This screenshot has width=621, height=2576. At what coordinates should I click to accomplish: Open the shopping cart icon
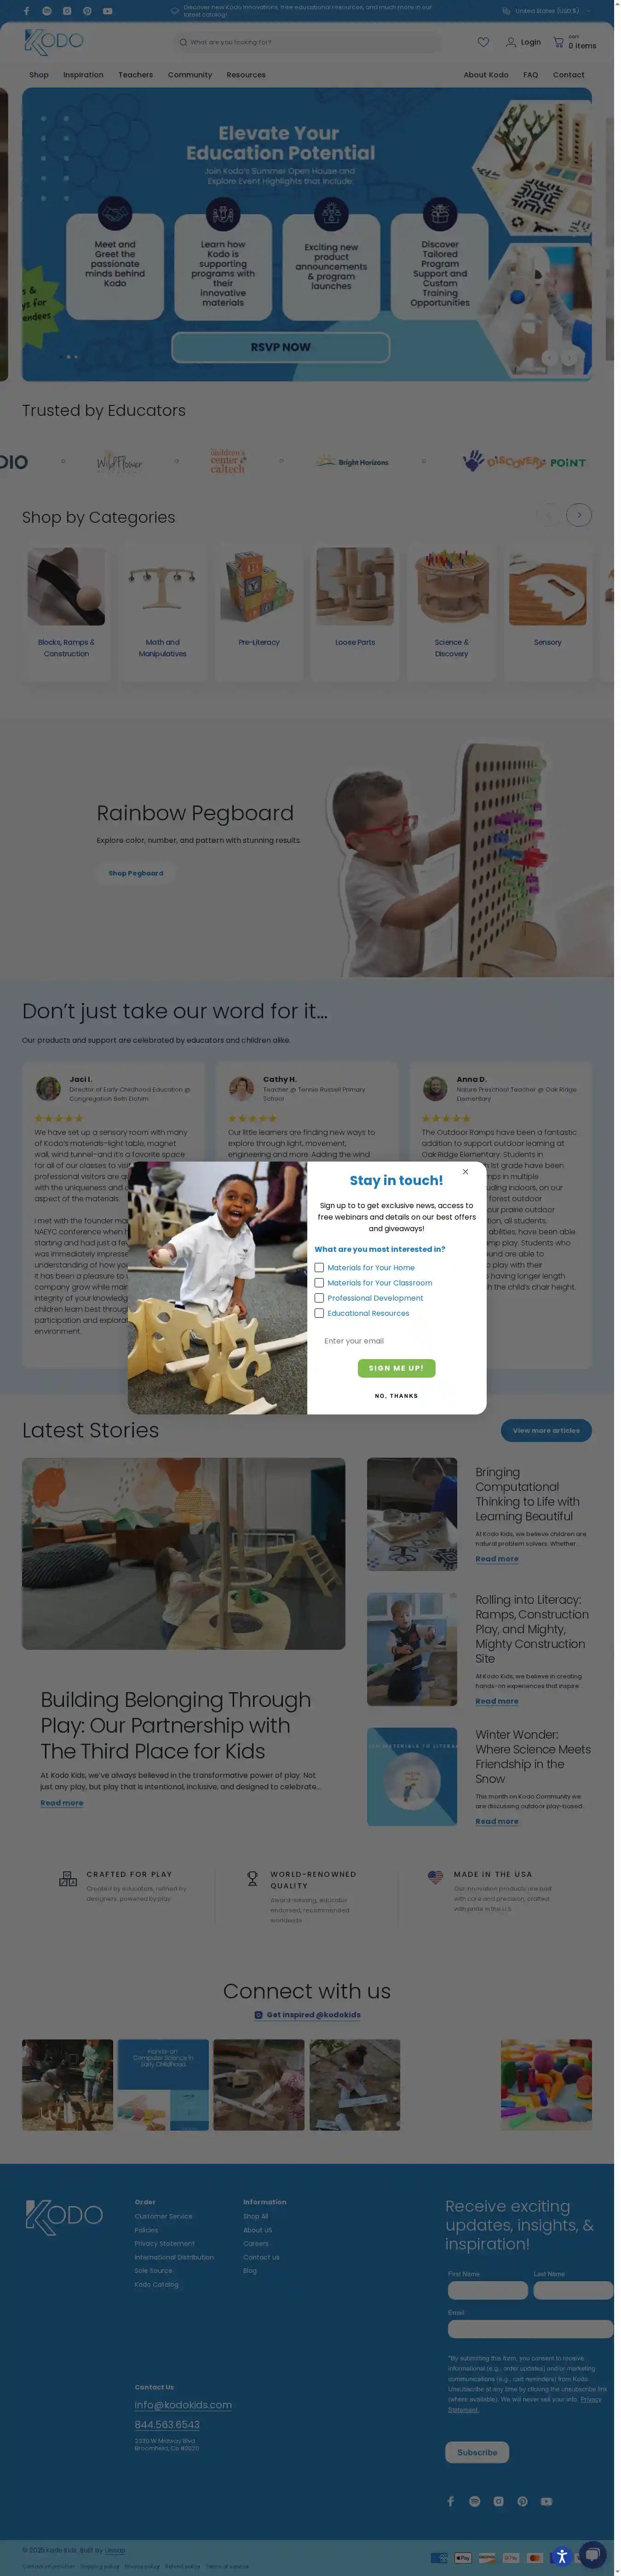[558, 42]
